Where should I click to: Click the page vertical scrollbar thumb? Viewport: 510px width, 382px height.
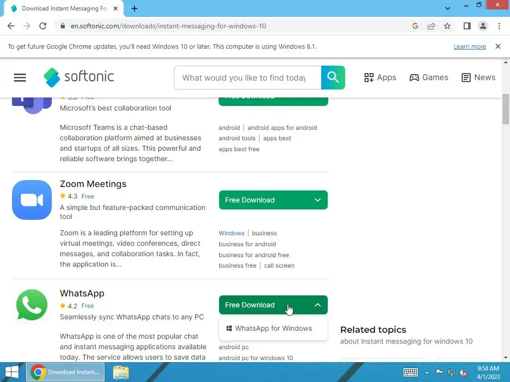(506, 109)
